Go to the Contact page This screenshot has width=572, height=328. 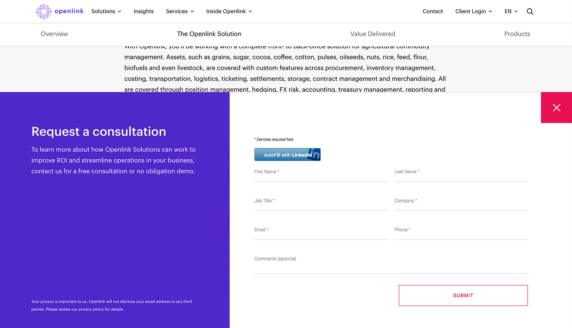pyautogui.click(x=433, y=11)
